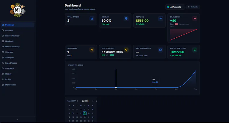Click the Import Trades upload icon

click(3, 63)
